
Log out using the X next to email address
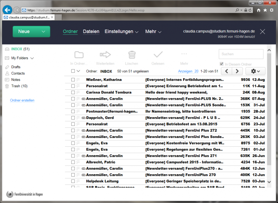pyautogui.click(x=262, y=32)
